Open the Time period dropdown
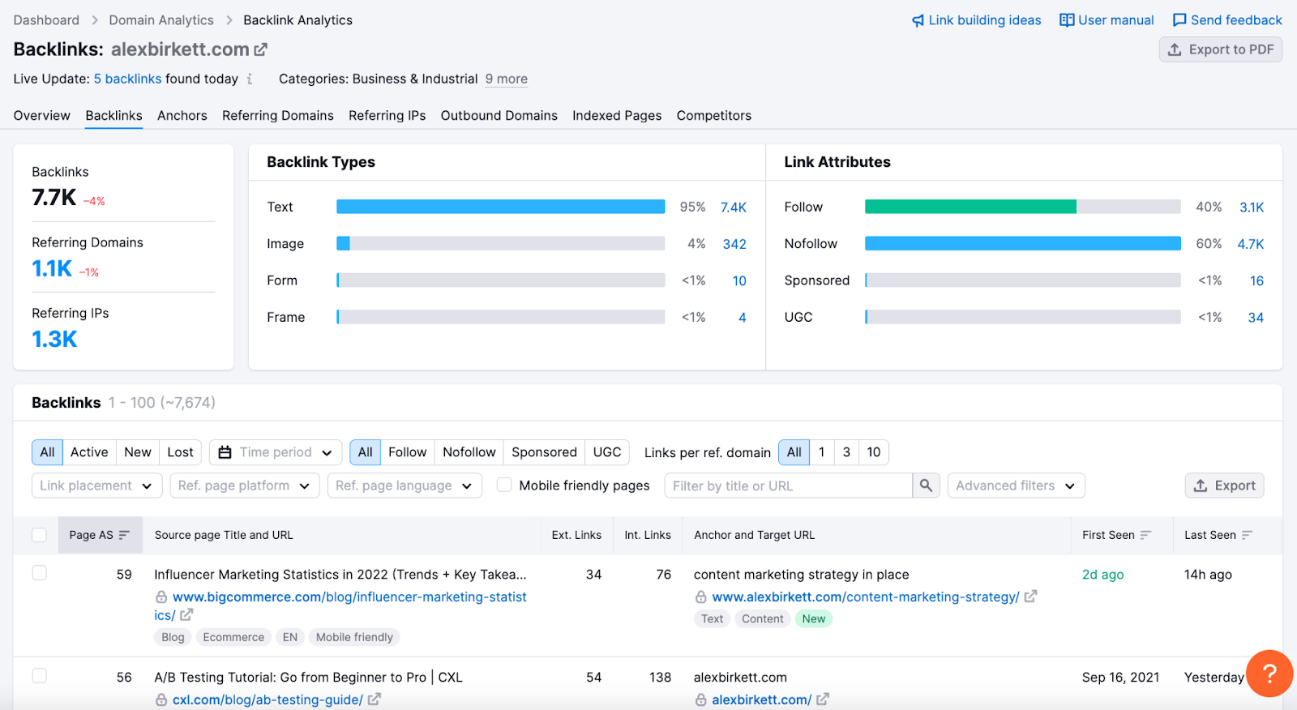Image resolution: width=1297 pixels, height=710 pixels. click(276, 452)
